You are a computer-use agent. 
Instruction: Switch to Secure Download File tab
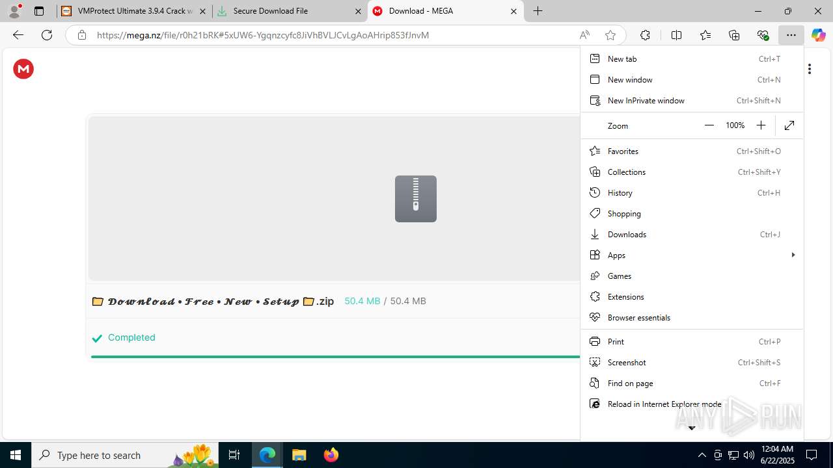tap(290, 11)
